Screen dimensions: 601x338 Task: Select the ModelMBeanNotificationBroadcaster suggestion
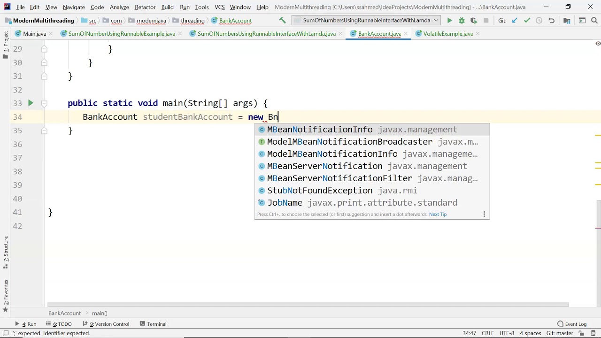click(372, 142)
